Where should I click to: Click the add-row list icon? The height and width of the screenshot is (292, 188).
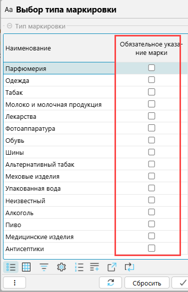coord(94,267)
